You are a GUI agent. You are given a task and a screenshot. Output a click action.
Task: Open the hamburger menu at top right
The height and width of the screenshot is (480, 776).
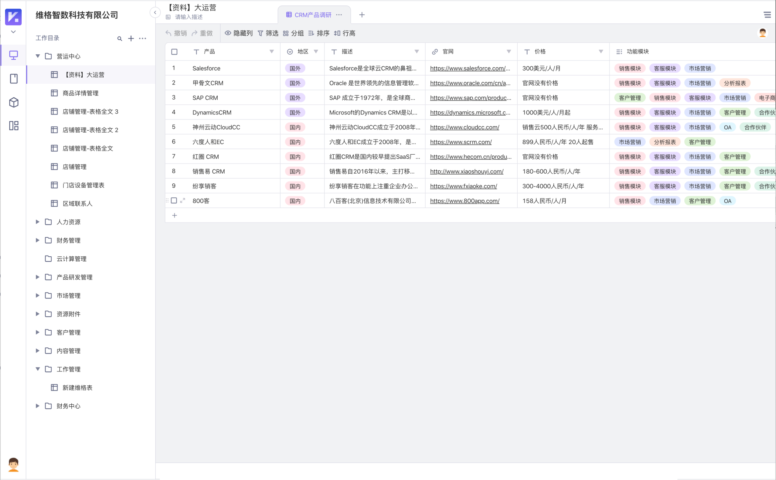(x=767, y=15)
